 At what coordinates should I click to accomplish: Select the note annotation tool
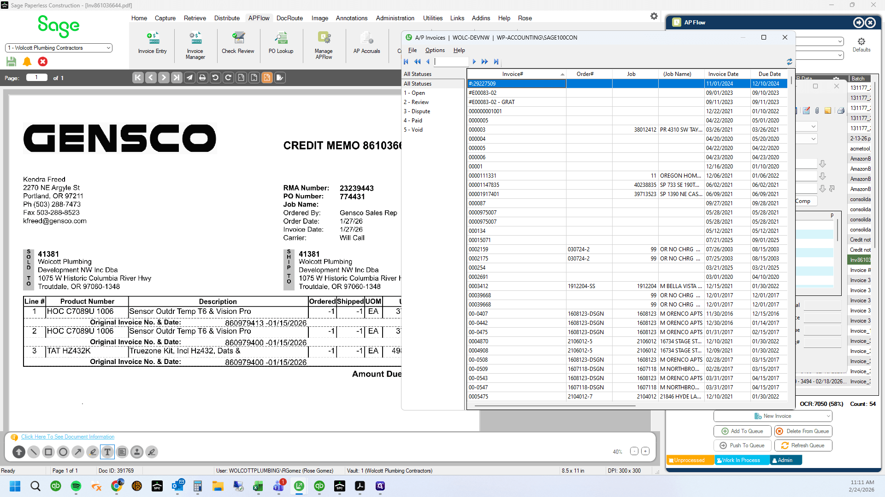122,452
